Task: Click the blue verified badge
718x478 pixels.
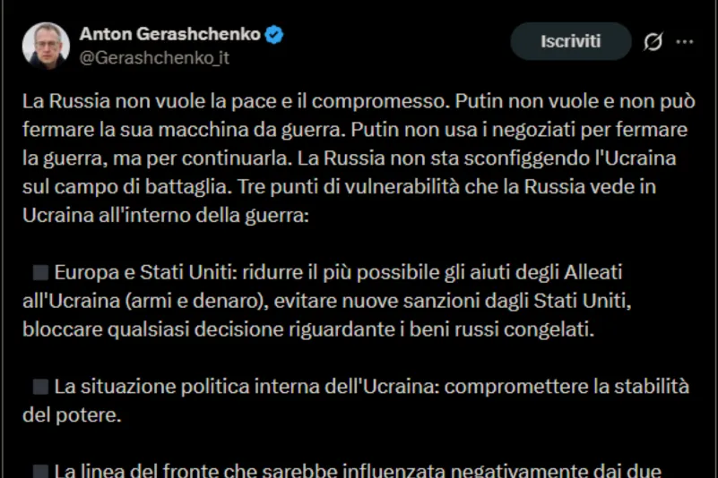Action: pos(274,34)
